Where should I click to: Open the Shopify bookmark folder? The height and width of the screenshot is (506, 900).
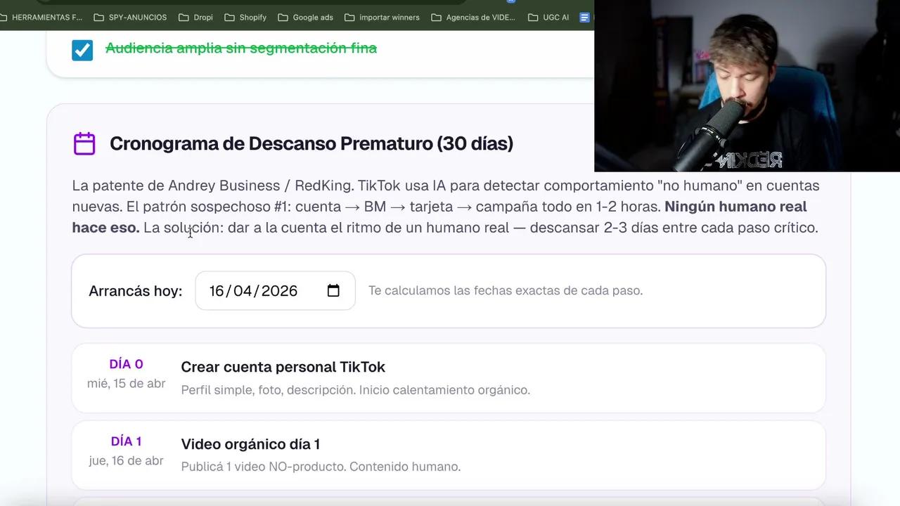coord(245,17)
